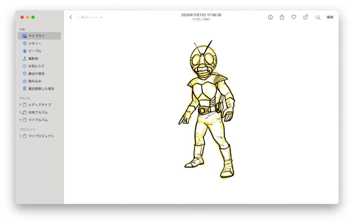The height and width of the screenshot is (224, 354).
Task: Toggle the favorite heart in toolbar
Action: tap(294, 17)
